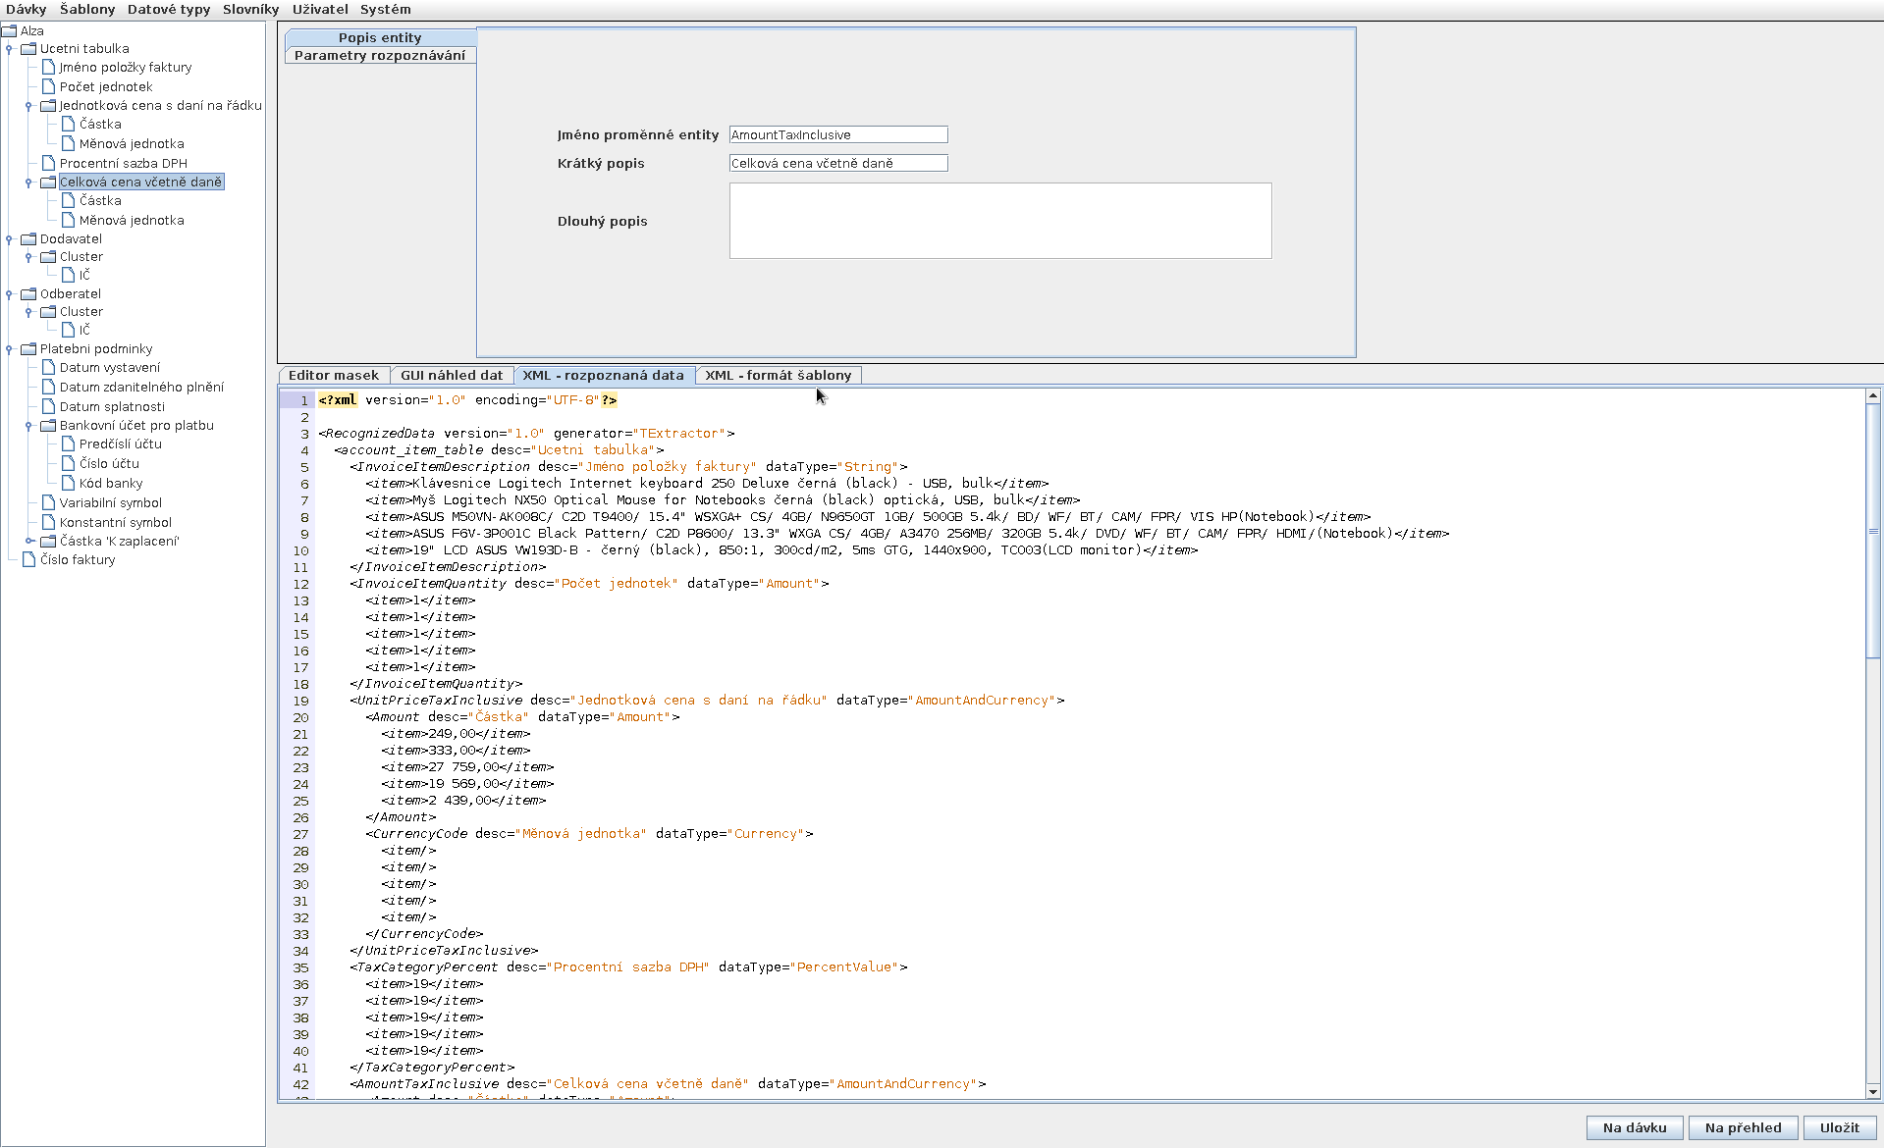The image size is (1884, 1148).
Task: Click folder icon of Bankovní účet pro platbu
Action: click(x=48, y=425)
